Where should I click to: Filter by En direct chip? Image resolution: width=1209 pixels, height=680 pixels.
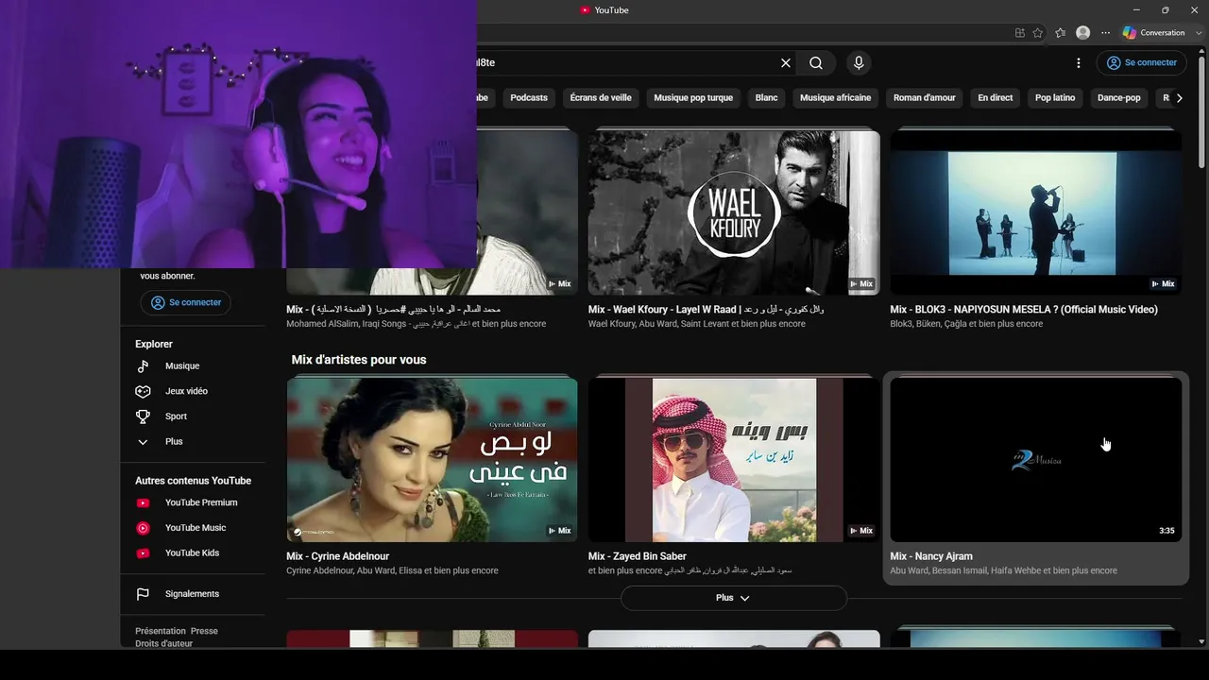pyautogui.click(x=996, y=98)
